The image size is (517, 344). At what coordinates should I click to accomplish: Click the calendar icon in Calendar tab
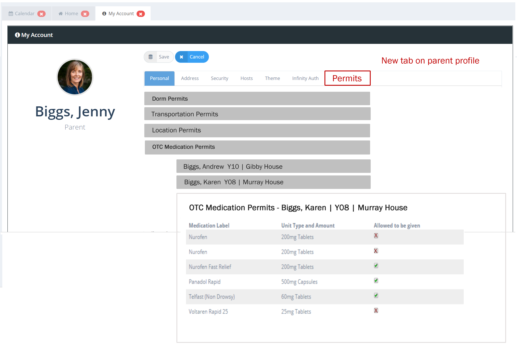point(11,14)
